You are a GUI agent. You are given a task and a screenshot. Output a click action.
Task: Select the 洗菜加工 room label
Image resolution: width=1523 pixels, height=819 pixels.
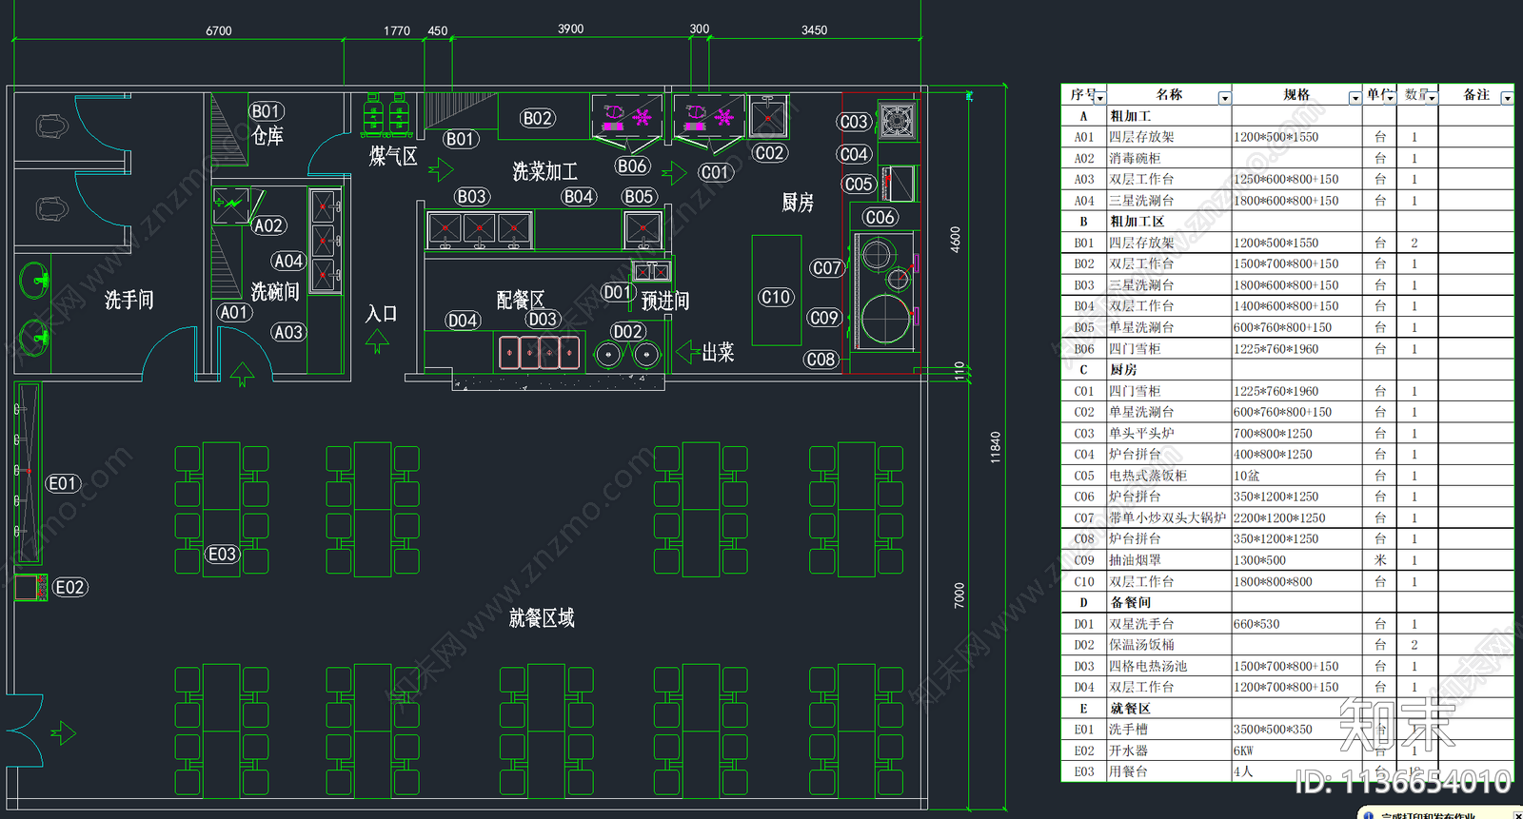coord(545,171)
